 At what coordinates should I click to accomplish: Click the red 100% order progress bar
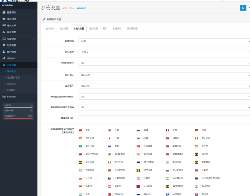pyautogui.click(x=18, y=118)
